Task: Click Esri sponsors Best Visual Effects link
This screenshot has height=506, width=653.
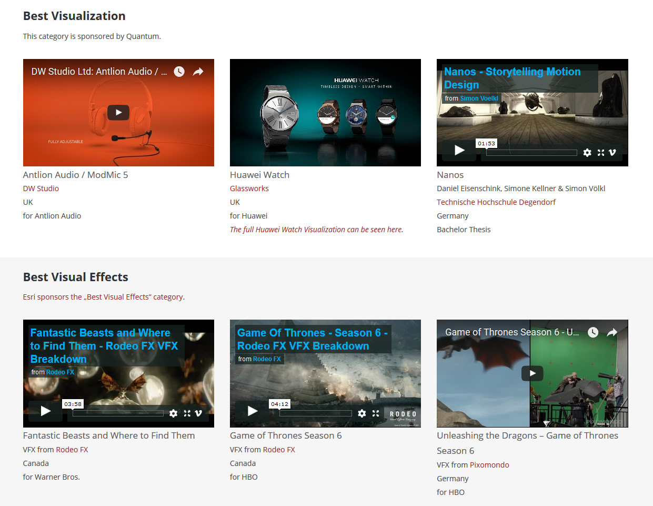Action: click(x=104, y=297)
